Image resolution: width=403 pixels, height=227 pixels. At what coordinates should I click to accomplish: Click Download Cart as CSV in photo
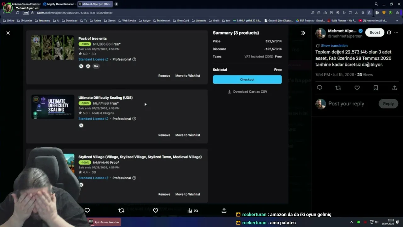(247, 92)
